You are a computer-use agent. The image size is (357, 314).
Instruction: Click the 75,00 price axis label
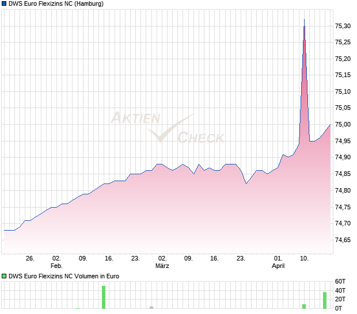(343, 124)
